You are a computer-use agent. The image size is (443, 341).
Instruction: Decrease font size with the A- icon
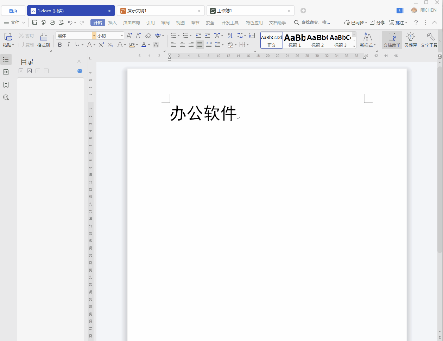(139, 36)
